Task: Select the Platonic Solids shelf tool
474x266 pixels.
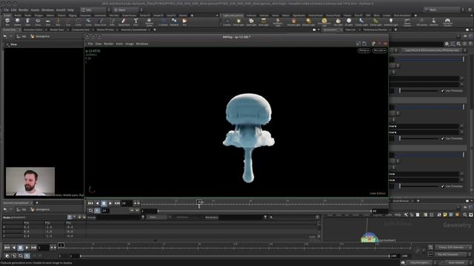Action: tap(149, 21)
